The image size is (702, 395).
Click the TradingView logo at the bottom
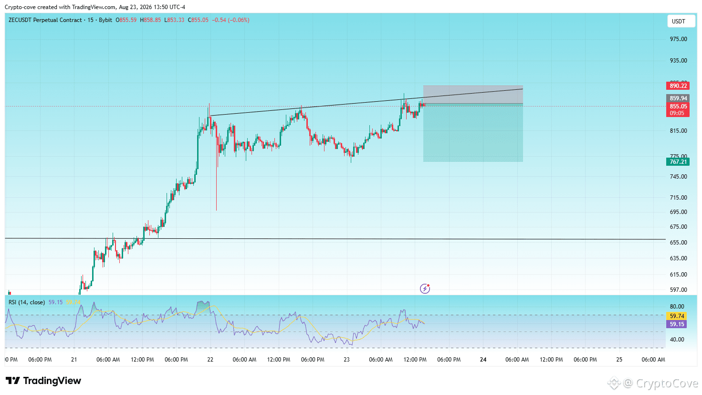tap(43, 381)
